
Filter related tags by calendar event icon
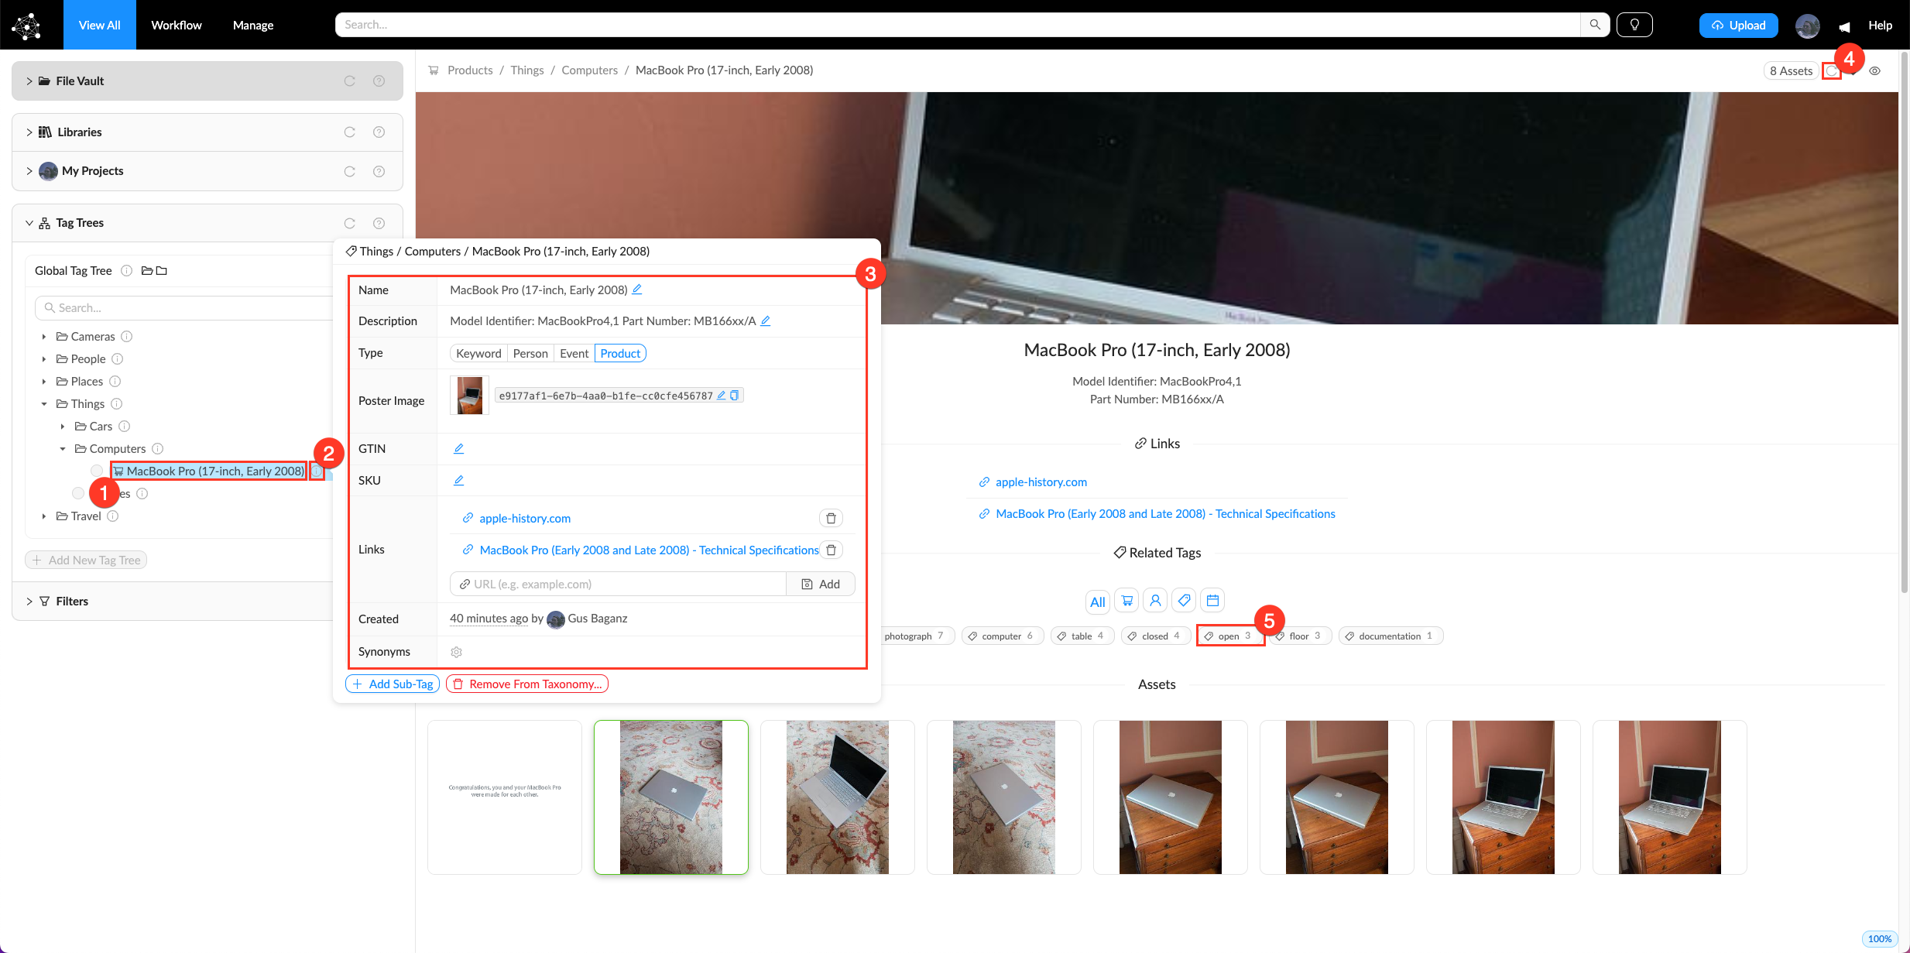click(x=1212, y=601)
